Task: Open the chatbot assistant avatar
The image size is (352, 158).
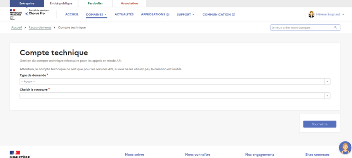Action: point(345,148)
